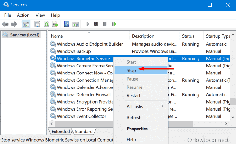Screen dimensions: 236x144
Task: Click the Services app icon in title bar
Action: (x=6, y=5)
